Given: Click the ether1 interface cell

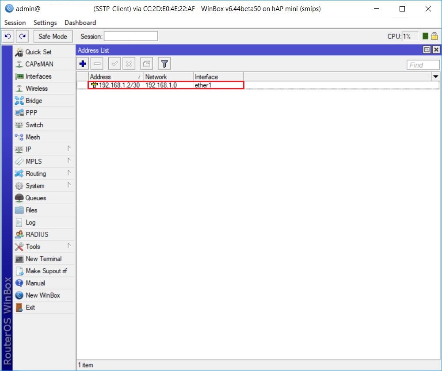Looking at the screenshot, I should coord(203,85).
